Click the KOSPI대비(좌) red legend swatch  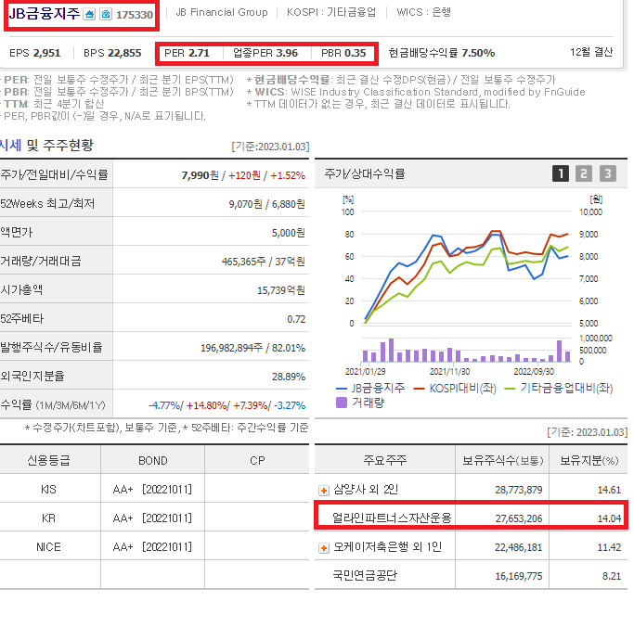tap(419, 389)
